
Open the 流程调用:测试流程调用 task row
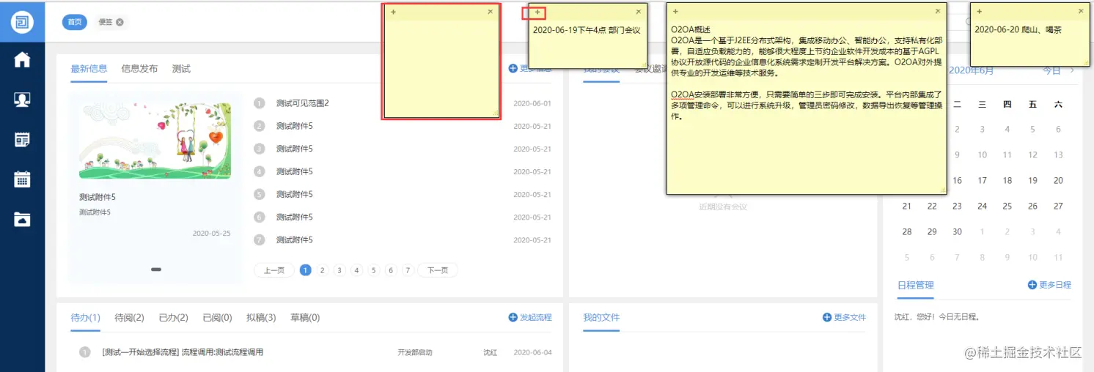(315, 352)
